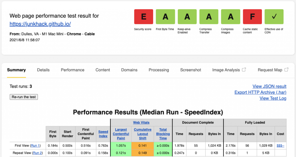
Task: Open the Request Map external link tab
Action: click(273, 70)
